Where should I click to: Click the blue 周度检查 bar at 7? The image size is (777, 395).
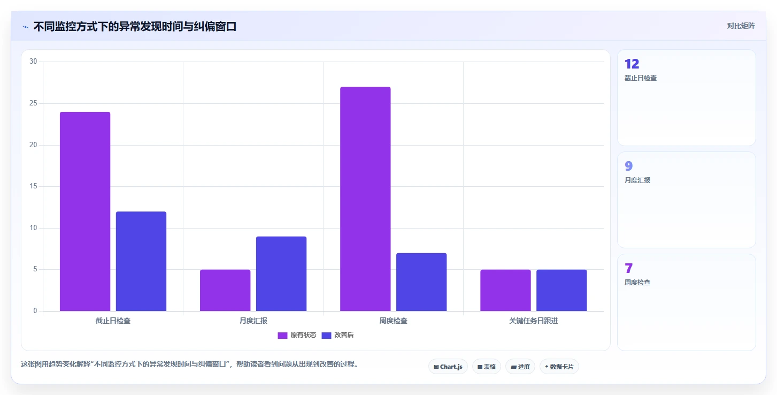tap(421, 282)
